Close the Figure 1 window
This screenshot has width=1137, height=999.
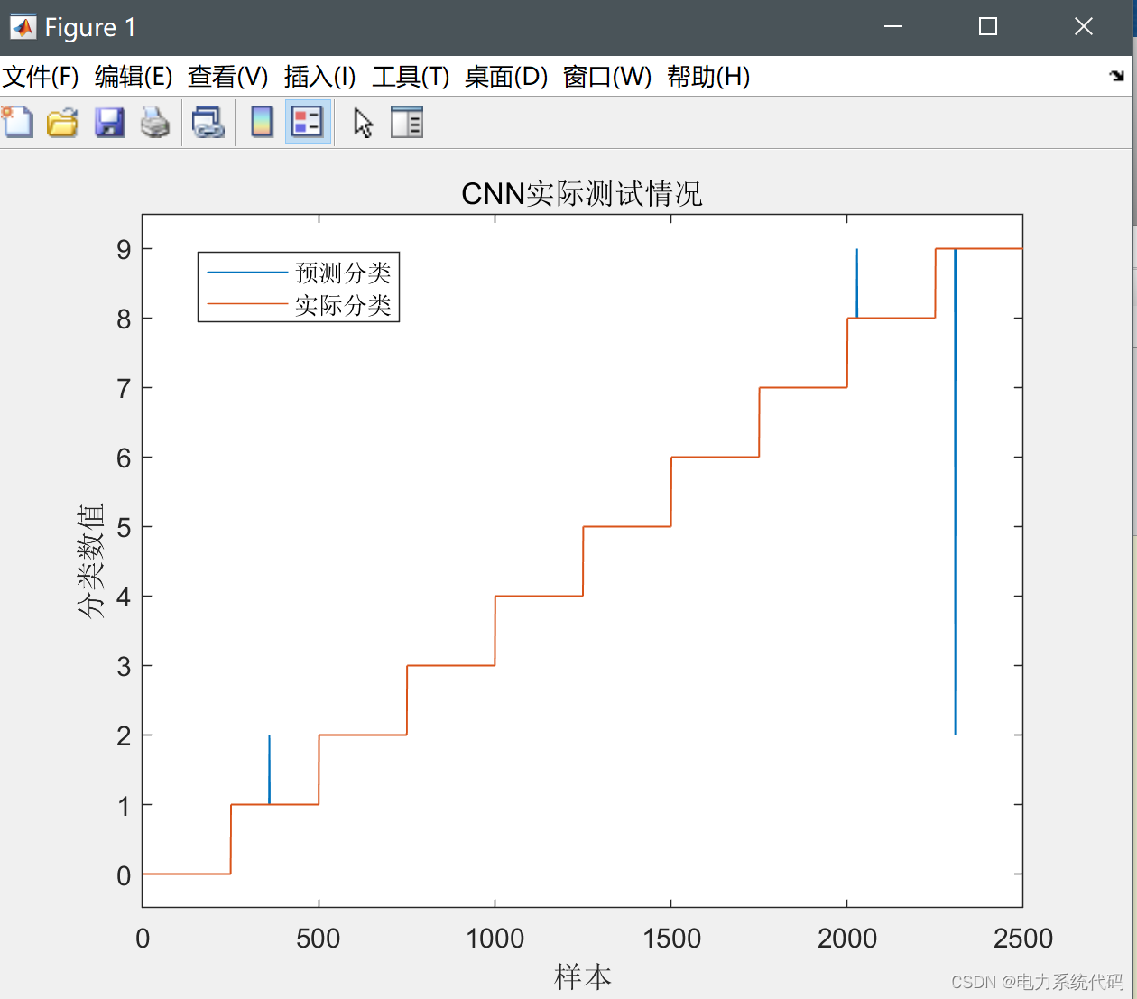[1084, 27]
